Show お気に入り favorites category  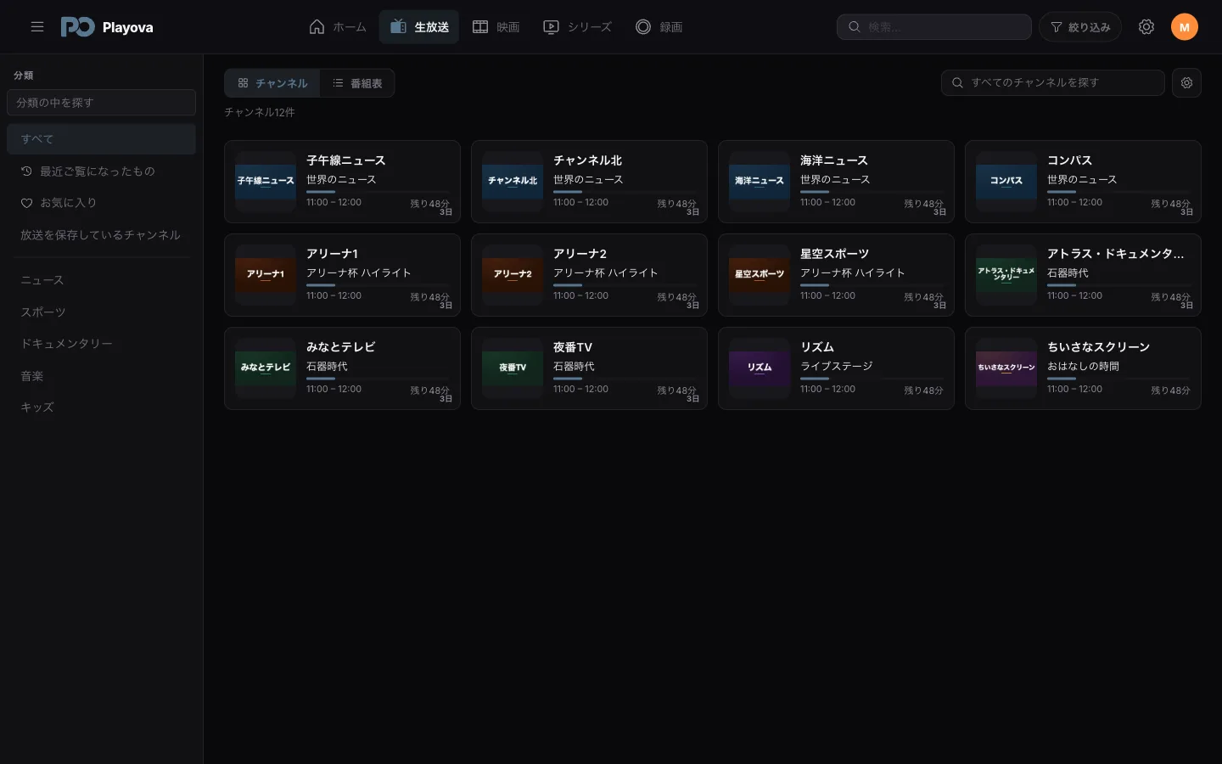click(101, 203)
